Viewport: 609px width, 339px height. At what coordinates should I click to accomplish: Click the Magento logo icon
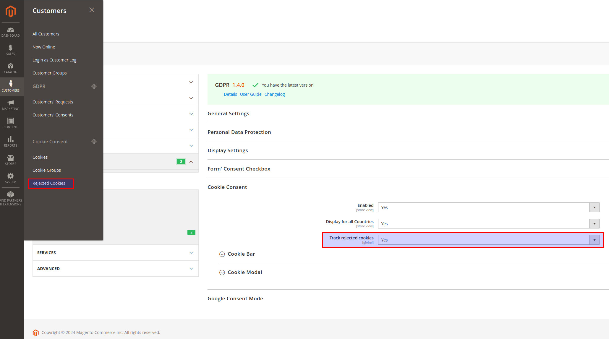click(x=11, y=11)
